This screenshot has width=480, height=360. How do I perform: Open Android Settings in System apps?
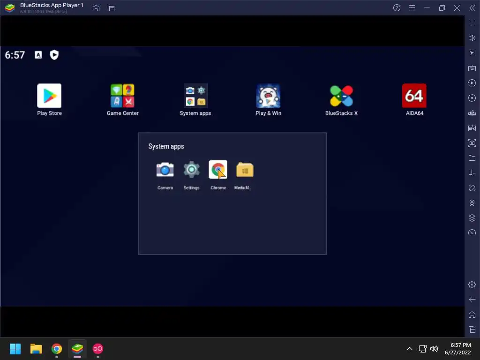192,170
